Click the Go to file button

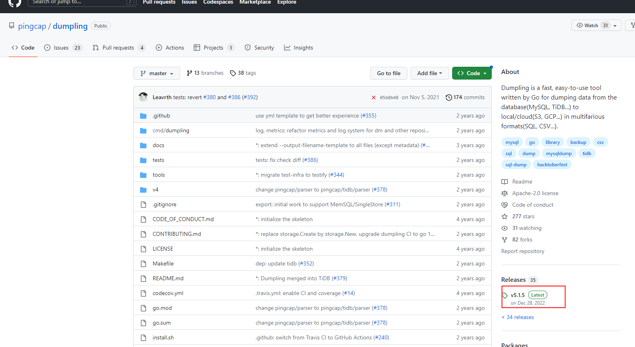point(389,74)
